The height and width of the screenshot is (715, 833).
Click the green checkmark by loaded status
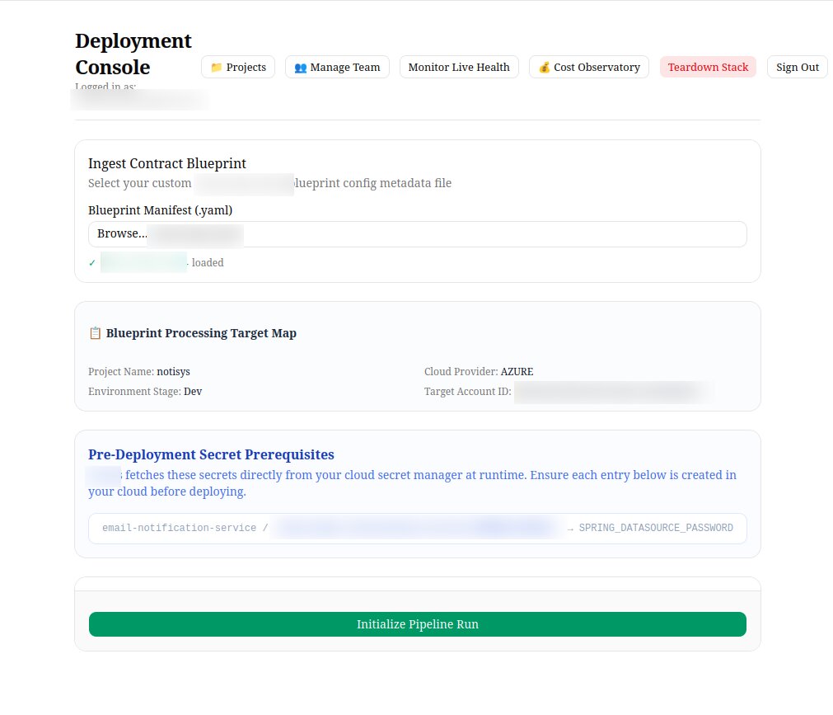tap(92, 262)
